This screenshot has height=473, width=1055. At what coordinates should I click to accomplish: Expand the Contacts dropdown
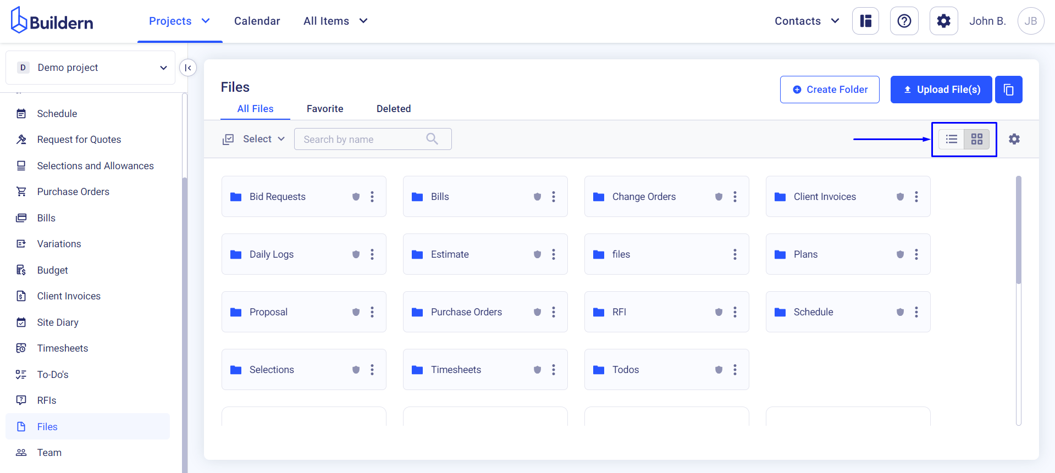[807, 21]
